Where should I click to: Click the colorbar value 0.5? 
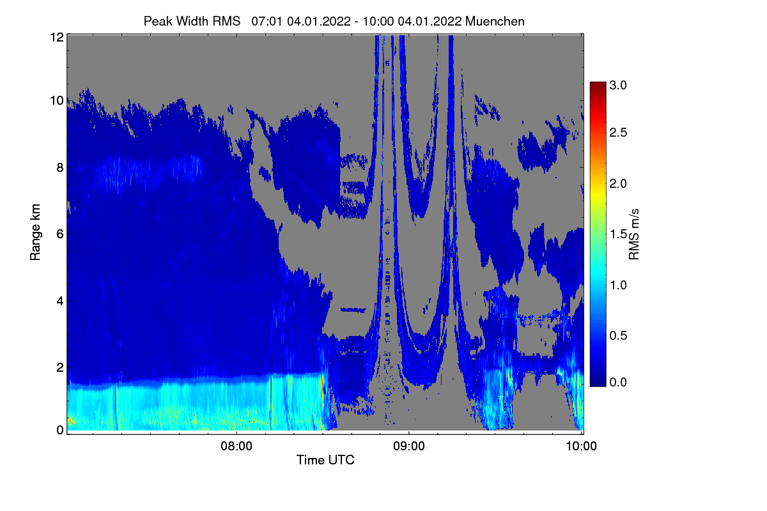coord(618,335)
